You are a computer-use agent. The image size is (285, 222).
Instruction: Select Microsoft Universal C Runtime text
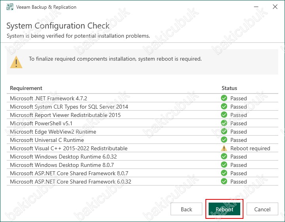coord(47,140)
